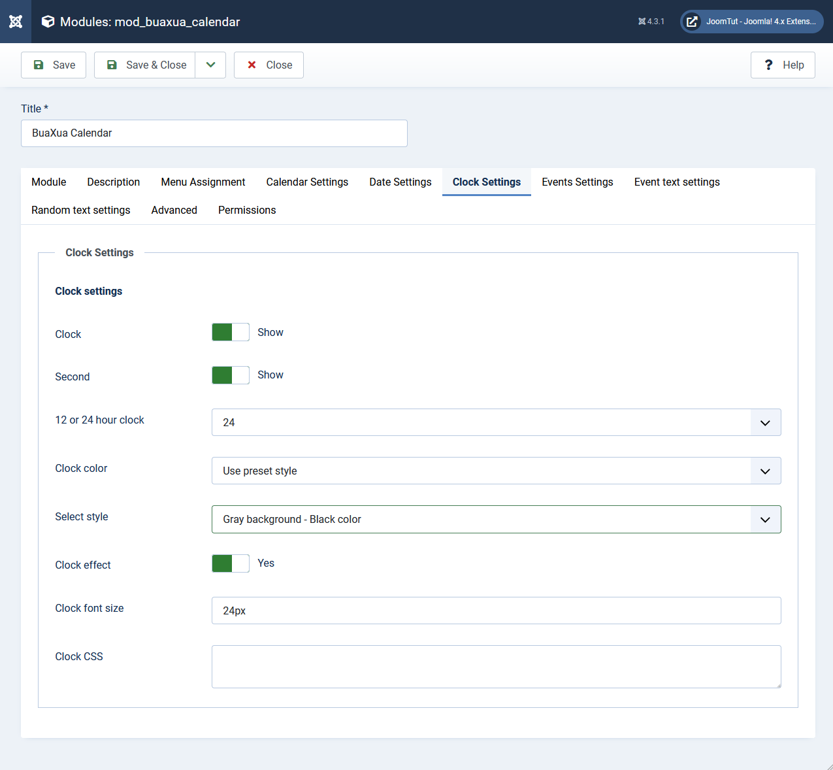Screen dimensions: 833x770
Task: Open the Calendar Settings tab
Action: point(307,182)
